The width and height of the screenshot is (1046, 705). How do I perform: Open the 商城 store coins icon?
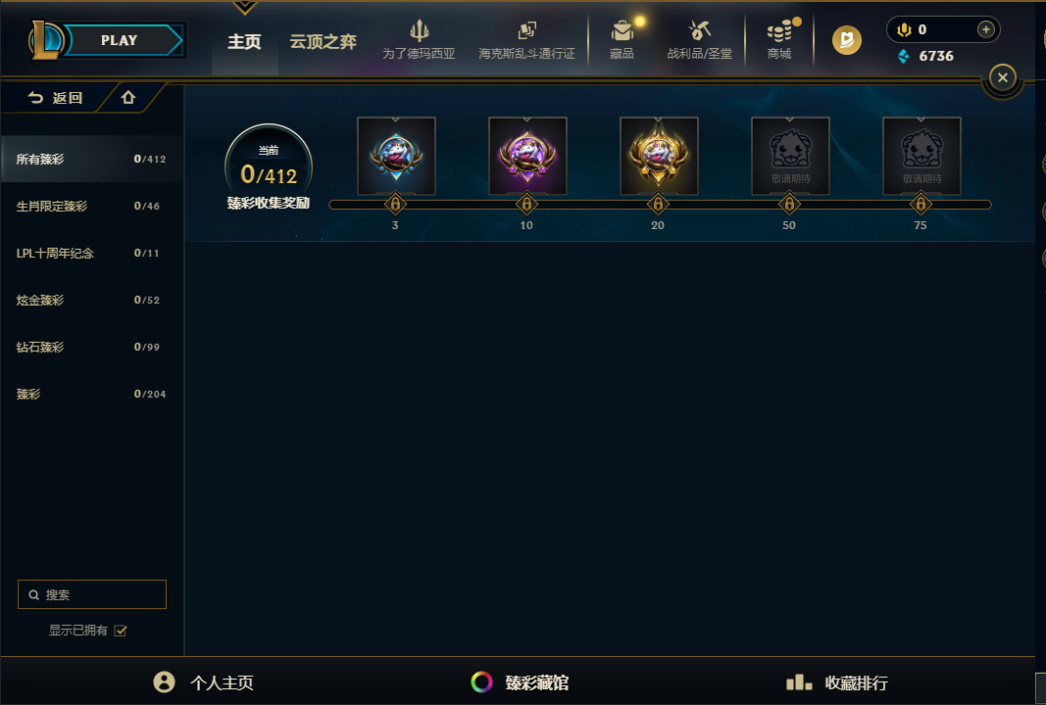pos(778,30)
